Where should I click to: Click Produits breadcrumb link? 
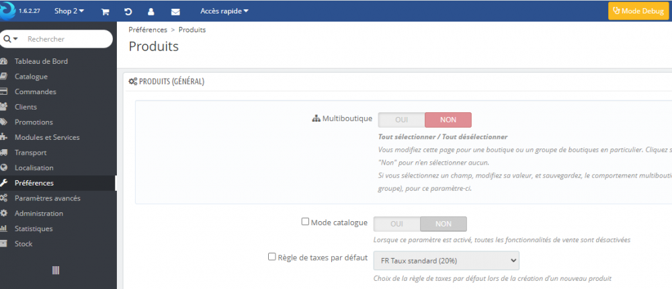[x=192, y=30]
